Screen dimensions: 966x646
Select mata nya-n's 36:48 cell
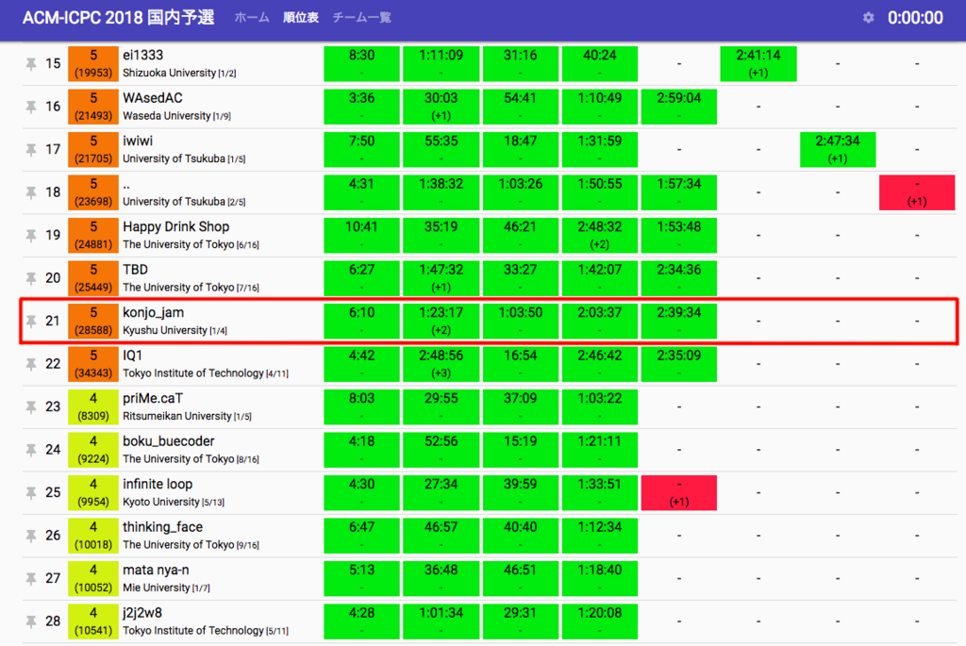(441, 578)
